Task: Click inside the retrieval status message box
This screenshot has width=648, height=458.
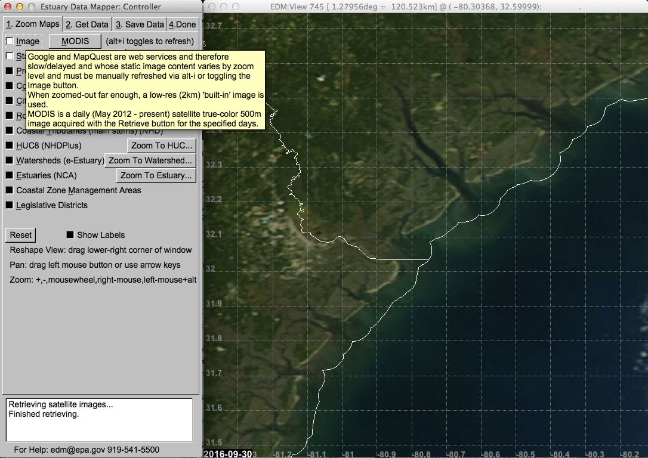Action: point(99,420)
